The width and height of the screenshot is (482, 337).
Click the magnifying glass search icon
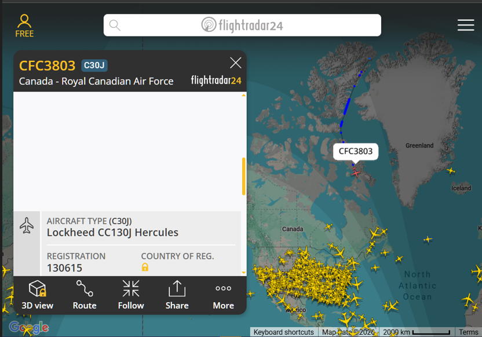coord(115,25)
